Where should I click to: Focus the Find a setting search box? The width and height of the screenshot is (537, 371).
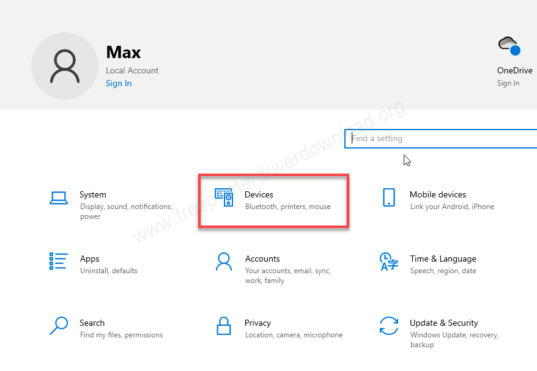(x=440, y=139)
